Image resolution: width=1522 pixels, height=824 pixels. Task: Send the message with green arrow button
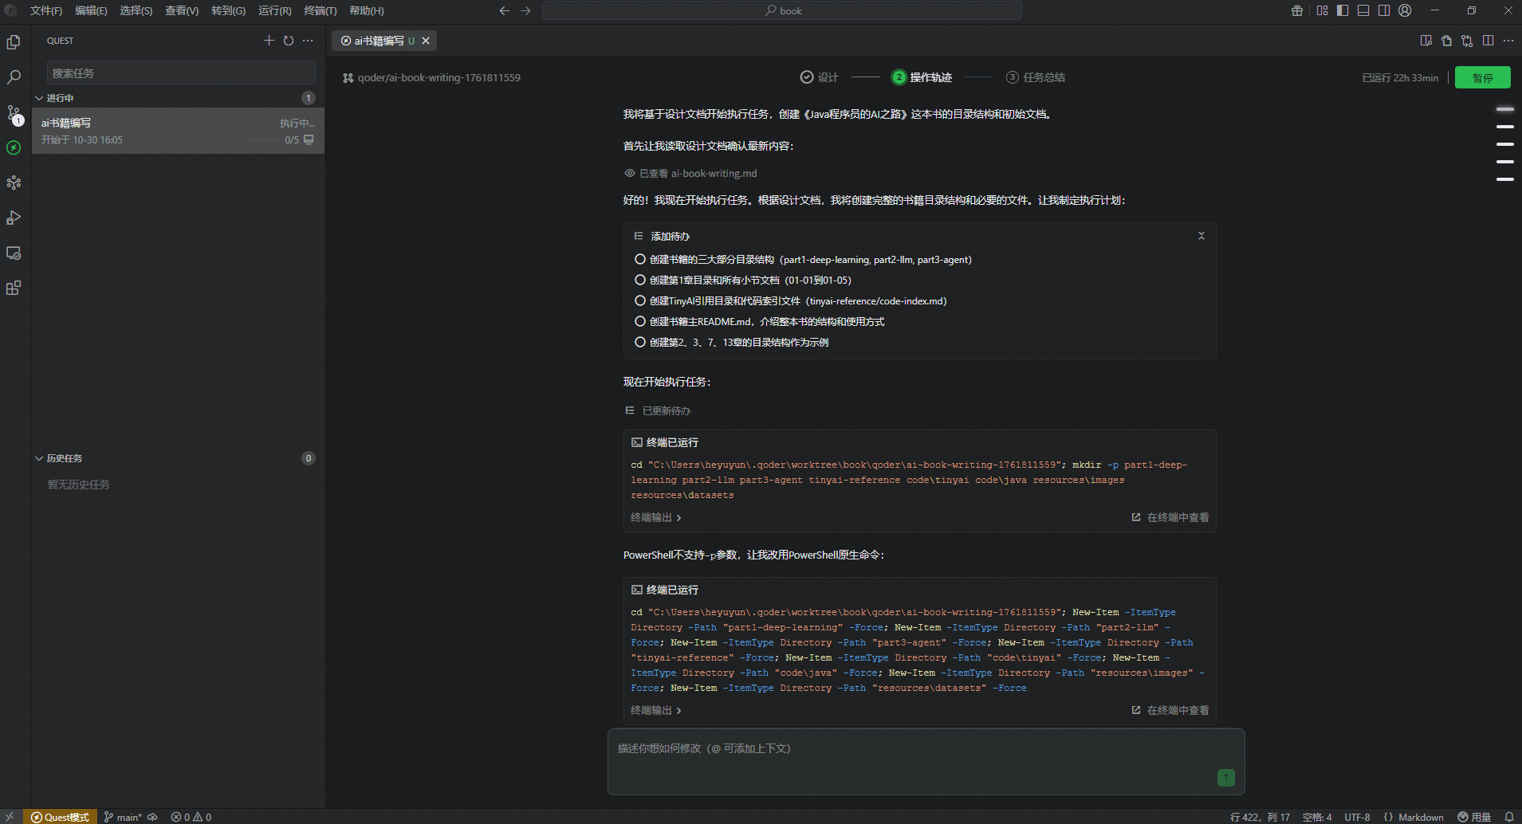(x=1226, y=778)
